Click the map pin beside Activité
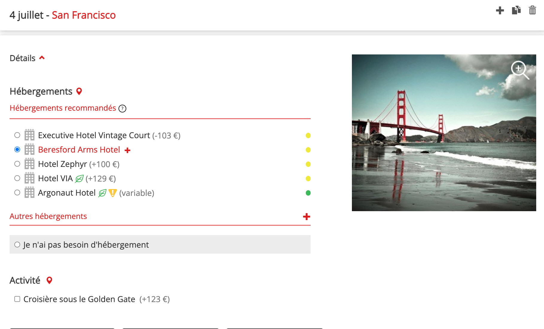 [x=49, y=281]
